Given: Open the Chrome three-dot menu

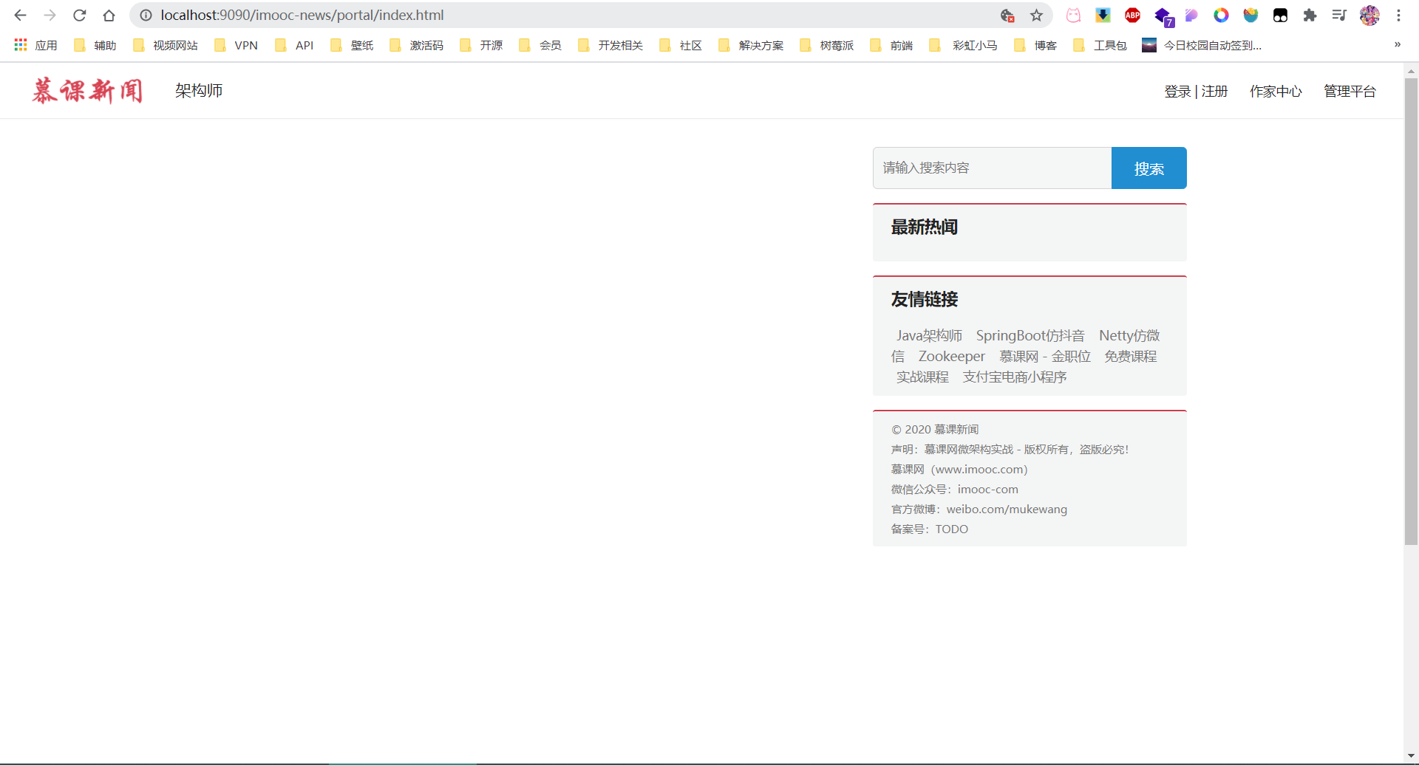Looking at the screenshot, I should tap(1398, 15).
